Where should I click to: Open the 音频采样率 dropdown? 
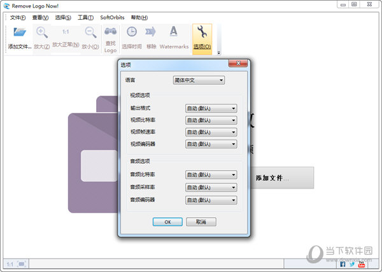[211, 187]
